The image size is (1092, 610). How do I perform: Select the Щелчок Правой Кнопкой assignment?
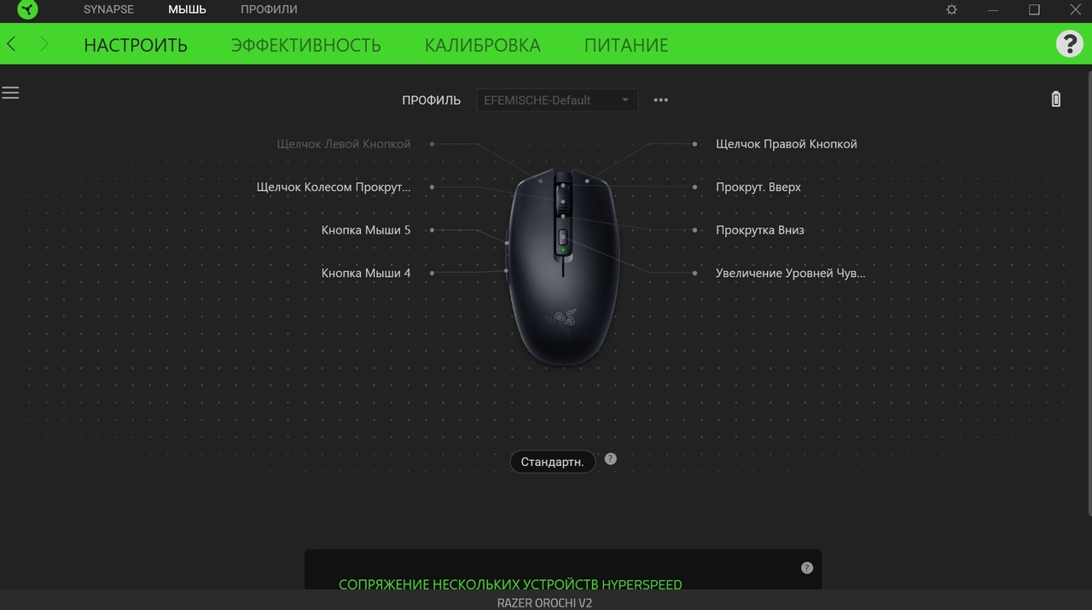pos(786,144)
